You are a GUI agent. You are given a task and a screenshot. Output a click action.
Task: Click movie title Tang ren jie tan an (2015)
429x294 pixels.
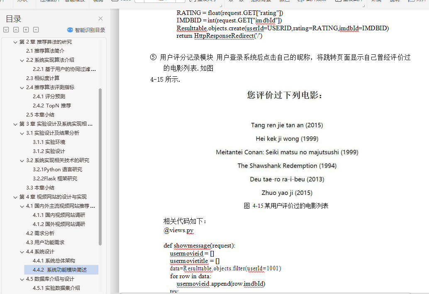tap(287, 125)
